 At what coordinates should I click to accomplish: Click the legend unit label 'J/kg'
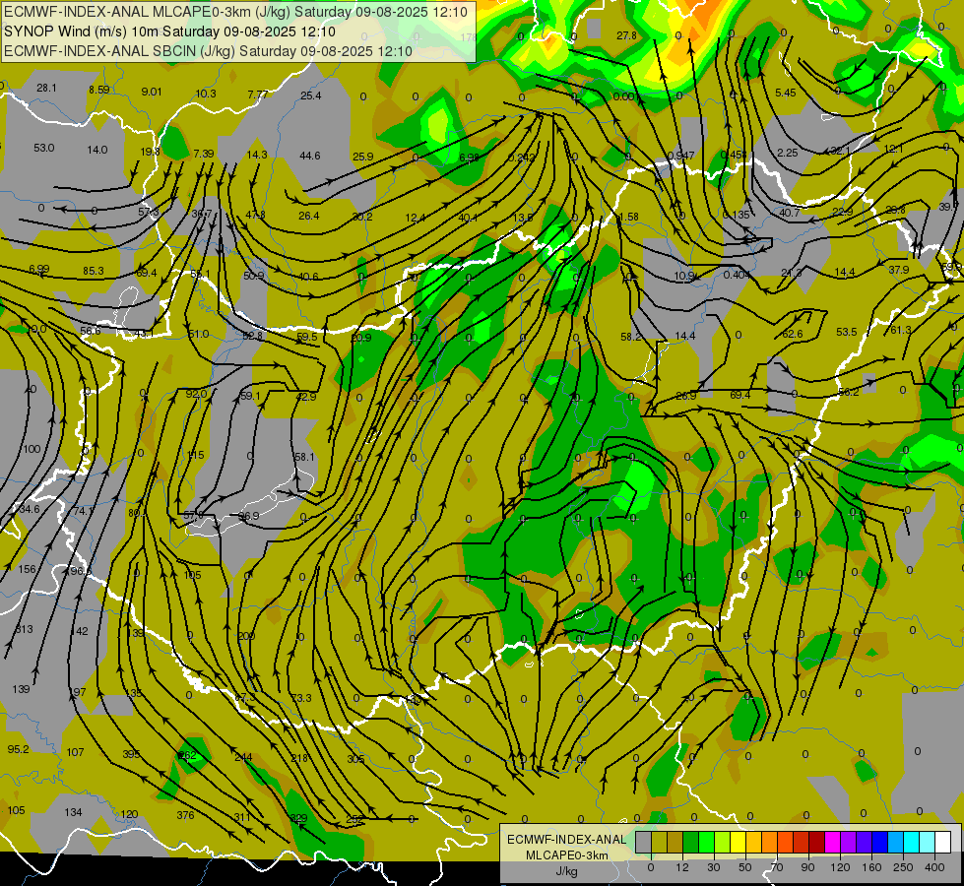567,871
